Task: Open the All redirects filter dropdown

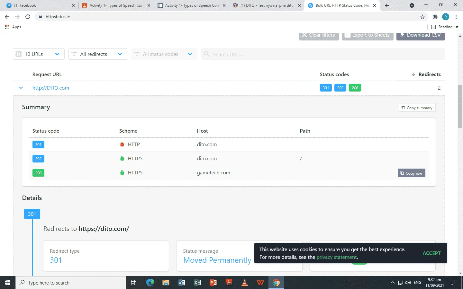Action: tap(98, 54)
